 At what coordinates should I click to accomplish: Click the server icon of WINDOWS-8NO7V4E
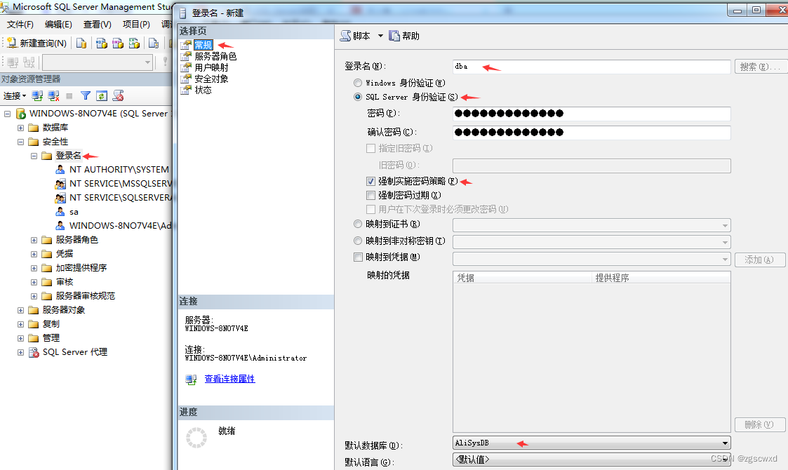click(x=20, y=114)
